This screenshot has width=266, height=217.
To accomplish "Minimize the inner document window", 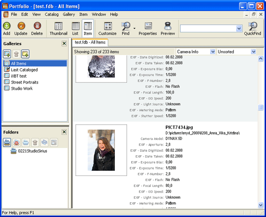I will click(246, 15).
